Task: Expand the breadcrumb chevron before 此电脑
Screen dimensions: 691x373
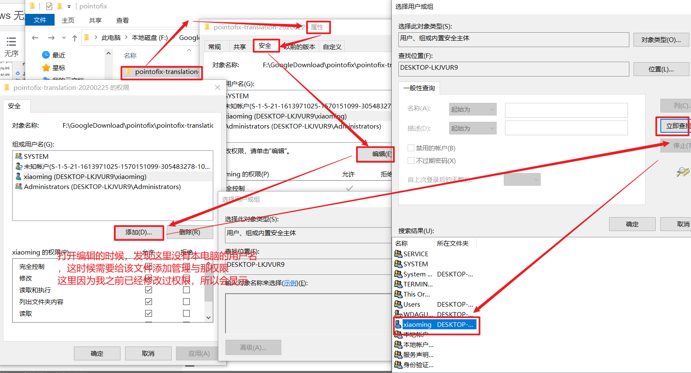Action: pos(96,37)
